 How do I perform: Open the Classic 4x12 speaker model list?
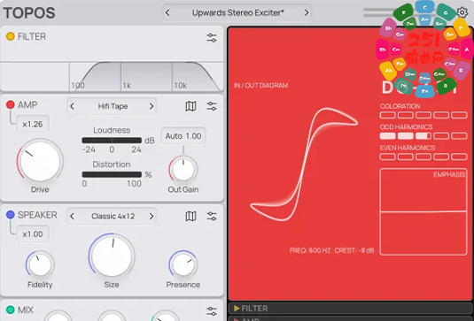[x=113, y=216]
